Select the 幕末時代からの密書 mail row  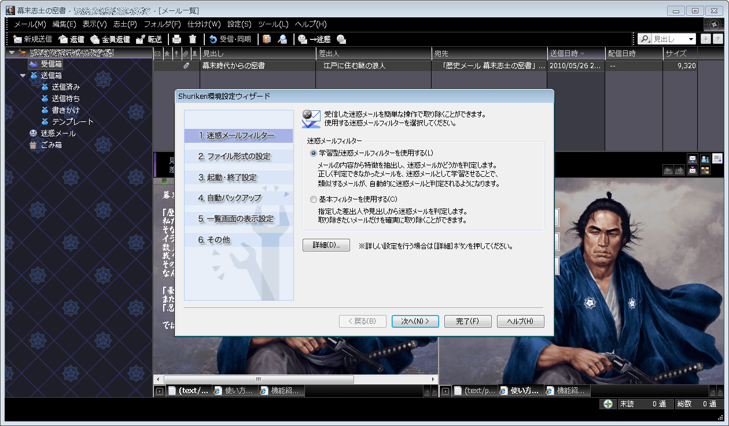425,66
